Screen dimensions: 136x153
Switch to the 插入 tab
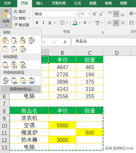coord(40,3)
